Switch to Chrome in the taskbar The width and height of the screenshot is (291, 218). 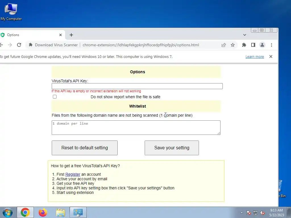click(25, 212)
